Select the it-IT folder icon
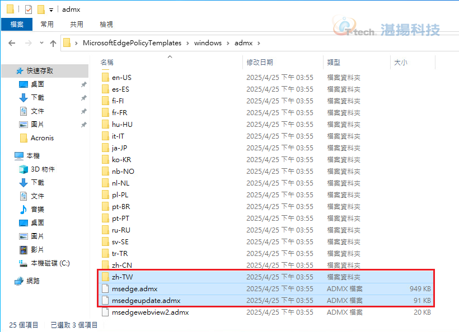 click(105, 136)
